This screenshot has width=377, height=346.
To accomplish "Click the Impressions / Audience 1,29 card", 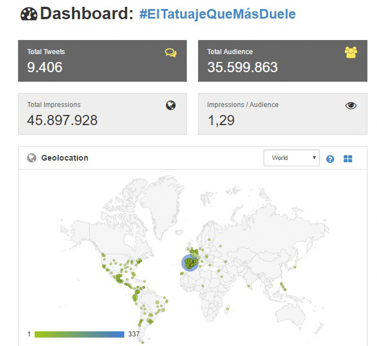I will 283,114.
